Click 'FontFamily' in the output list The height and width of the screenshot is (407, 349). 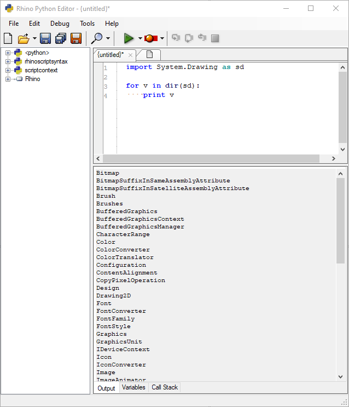coord(115,319)
